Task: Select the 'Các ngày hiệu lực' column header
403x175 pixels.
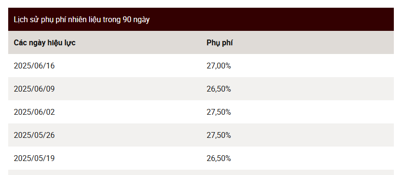Action: [44, 42]
